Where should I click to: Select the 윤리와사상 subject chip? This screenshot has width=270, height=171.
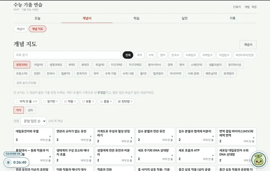(x=234, y=65)
